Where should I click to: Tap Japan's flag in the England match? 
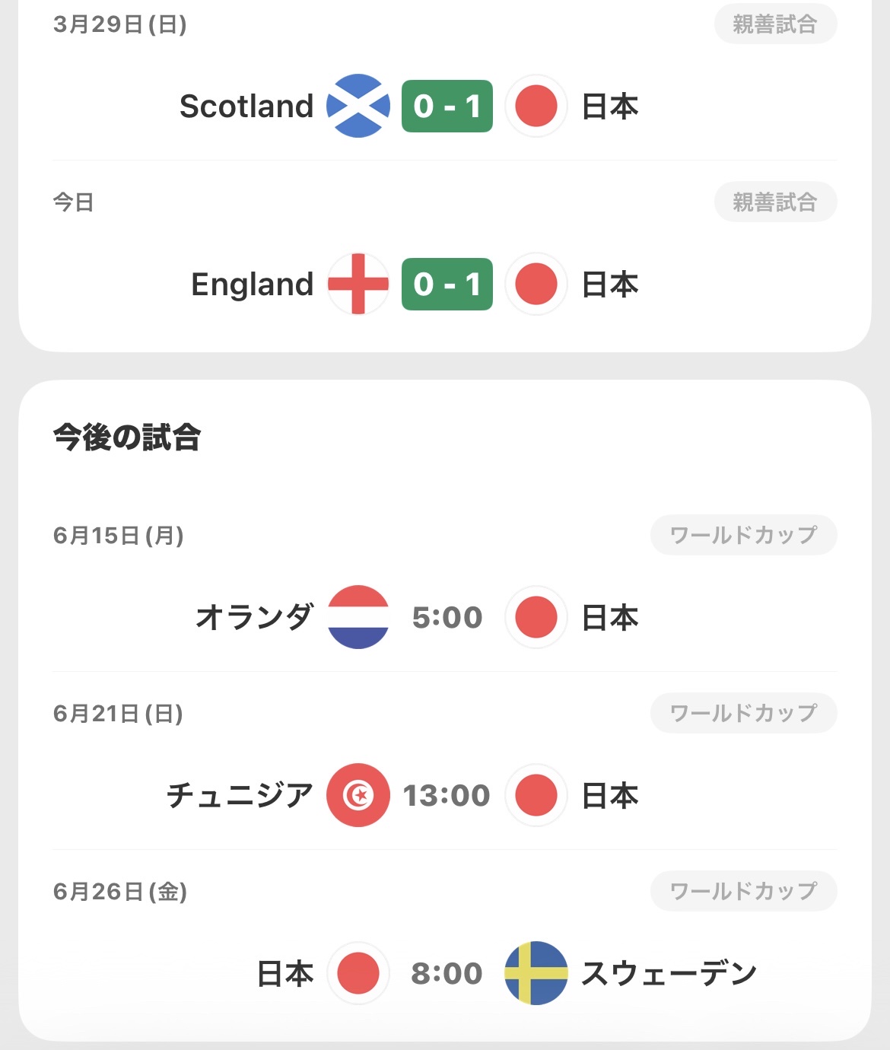coord(536,284)
